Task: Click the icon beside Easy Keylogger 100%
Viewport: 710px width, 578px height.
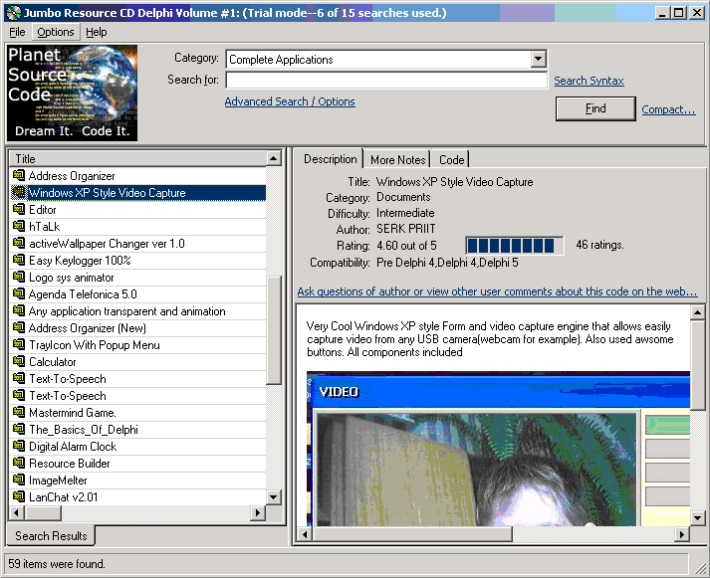Action: click(19, 260)
